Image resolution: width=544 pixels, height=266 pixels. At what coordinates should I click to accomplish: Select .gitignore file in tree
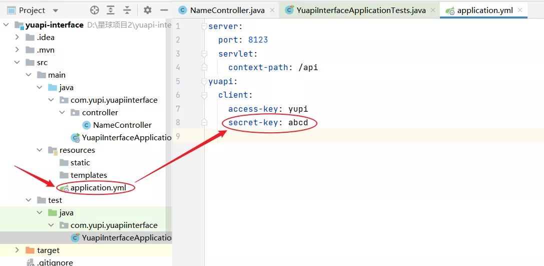(x=55, y=262)
